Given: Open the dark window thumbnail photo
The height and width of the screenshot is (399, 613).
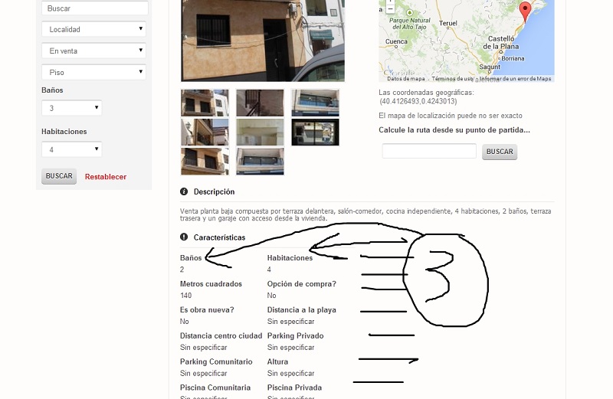Looking at the screenshot, I should pyautogui.click(x=315, y=132).
